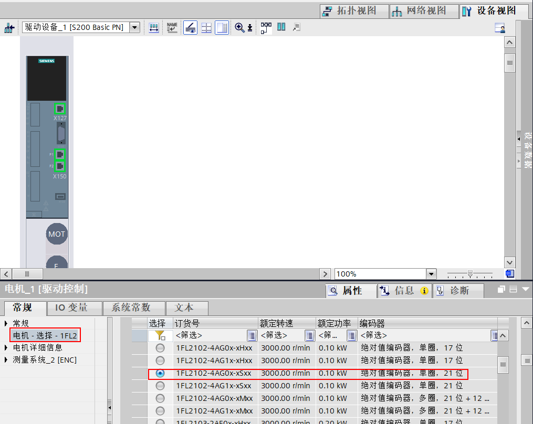Click the NAME labeling tool icon
The image size is (533, 424).
pos(172,27)
